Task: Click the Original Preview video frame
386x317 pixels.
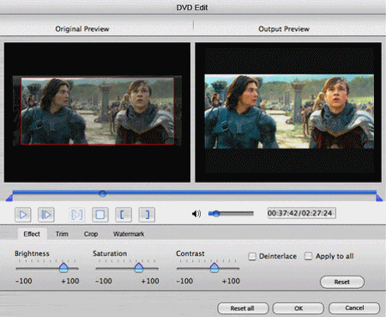Action: tap(97, 113)
